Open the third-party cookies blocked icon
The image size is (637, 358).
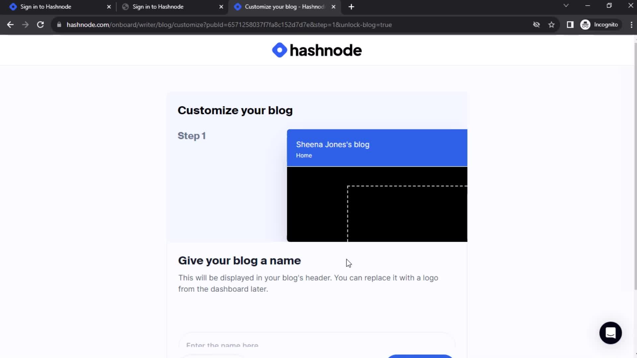(536, 25)
